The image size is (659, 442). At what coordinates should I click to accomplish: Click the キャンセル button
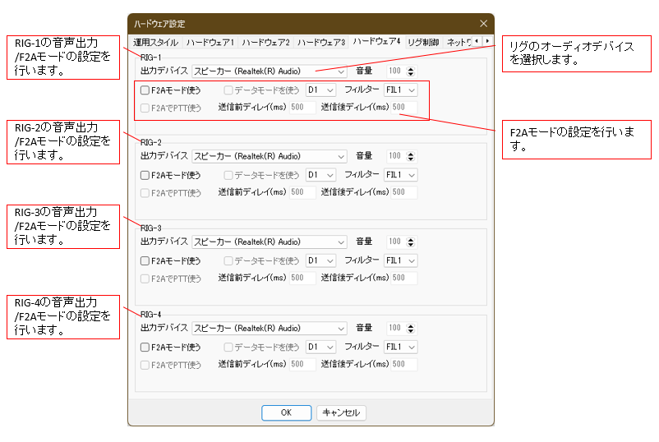point(341,412)
